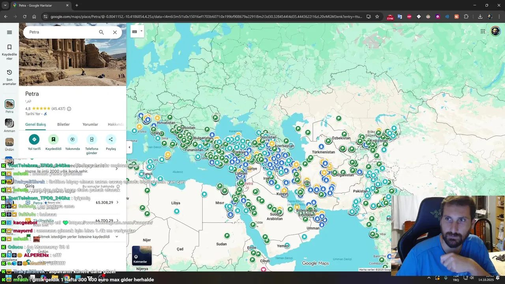Collapse the side panel arrow
505x284 pixels.
pos(129,148)
